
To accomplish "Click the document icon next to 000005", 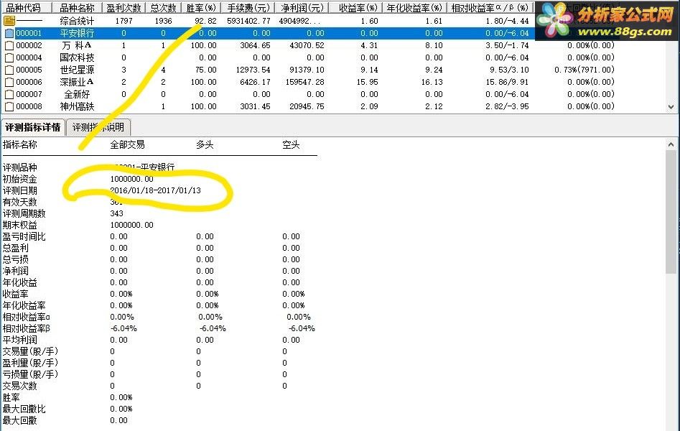I will pyautogui.click(x=9, y=70).
